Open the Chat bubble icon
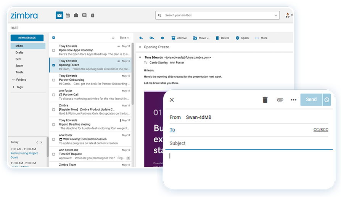The height and width of the screenshot is (197, 341). tap(84, 15)
